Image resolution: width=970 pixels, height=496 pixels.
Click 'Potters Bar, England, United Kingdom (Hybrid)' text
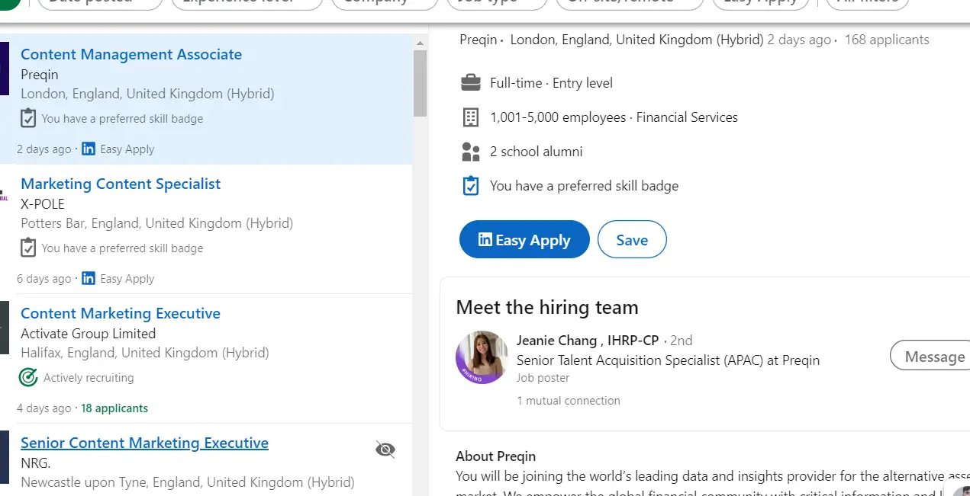[x=157, y=223]
